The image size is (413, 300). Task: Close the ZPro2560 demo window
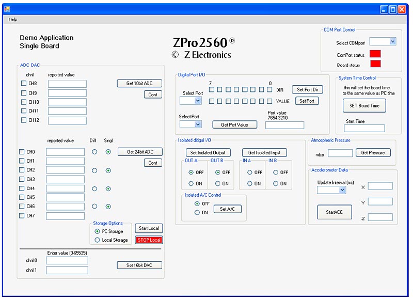coord(402,9)
